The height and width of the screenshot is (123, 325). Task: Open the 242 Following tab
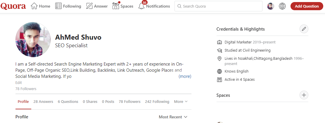click(157, 102)
